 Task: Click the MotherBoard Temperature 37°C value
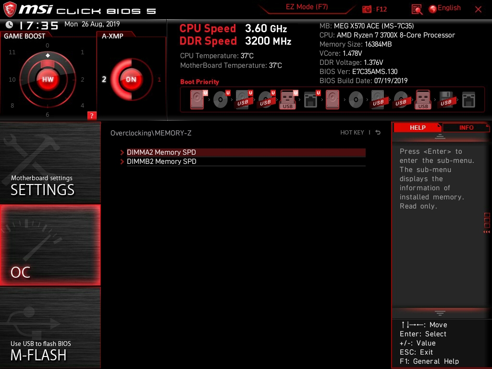(x=275, y=65)
